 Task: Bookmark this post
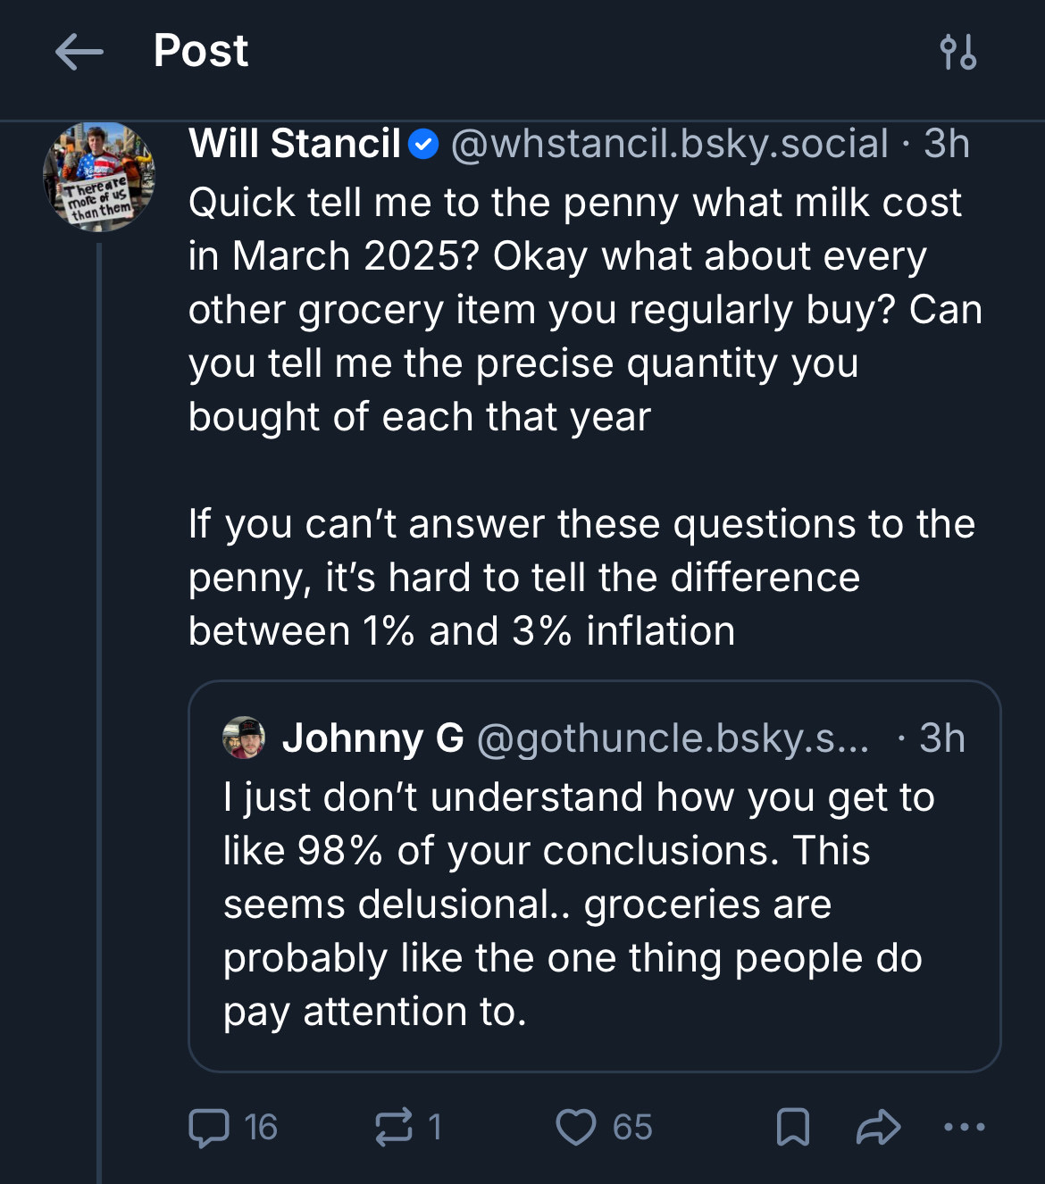pyautogui.click(x=792, y=1127)
